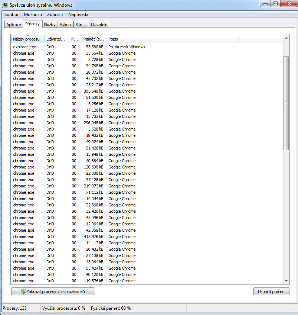The height and width of the screenshot is (315, 298).
Task: Sort by the P... CPU column header
Action: click(74, 39)
